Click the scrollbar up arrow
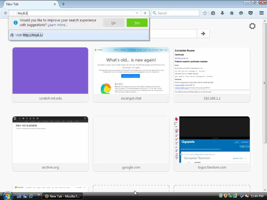Image resolution: width=267 pixels, height=200 pixels. (x=265, y=21)
